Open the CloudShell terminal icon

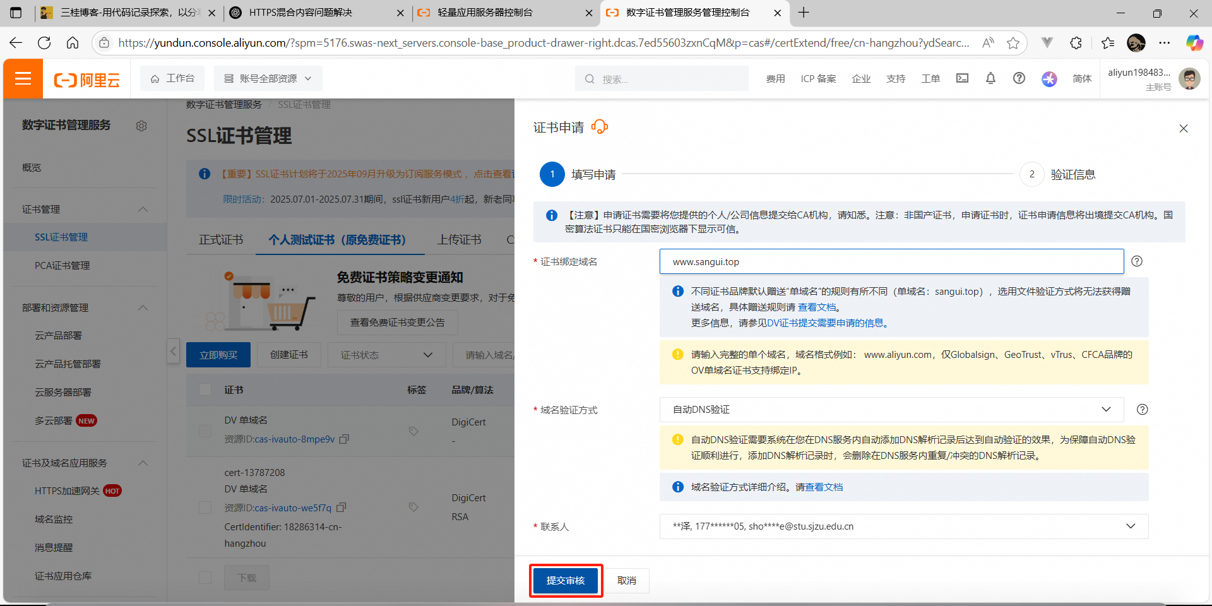(962, 78)
